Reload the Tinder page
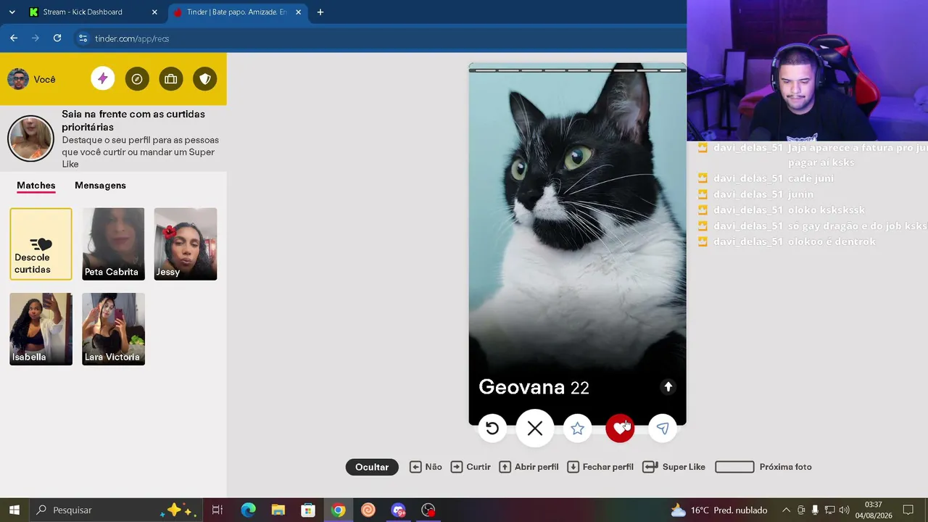Image resolution: width=928 pixels, height=522 pixels. click(57, 38)
